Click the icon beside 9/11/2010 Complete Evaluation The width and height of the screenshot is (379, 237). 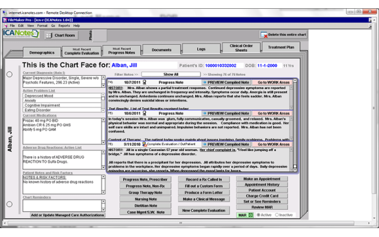click(144, 144)
